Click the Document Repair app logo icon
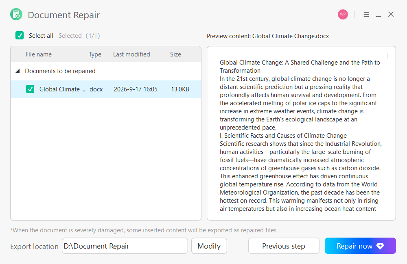The image size is (407, 264). click(x=16, y=15)
